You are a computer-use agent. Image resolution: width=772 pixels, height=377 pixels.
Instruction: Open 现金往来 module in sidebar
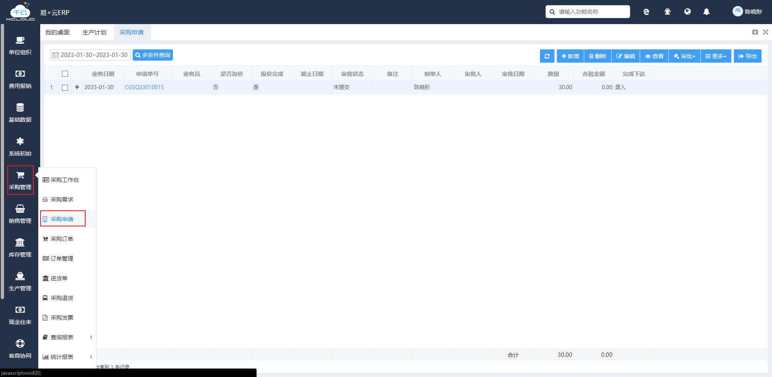coord(20,316)
